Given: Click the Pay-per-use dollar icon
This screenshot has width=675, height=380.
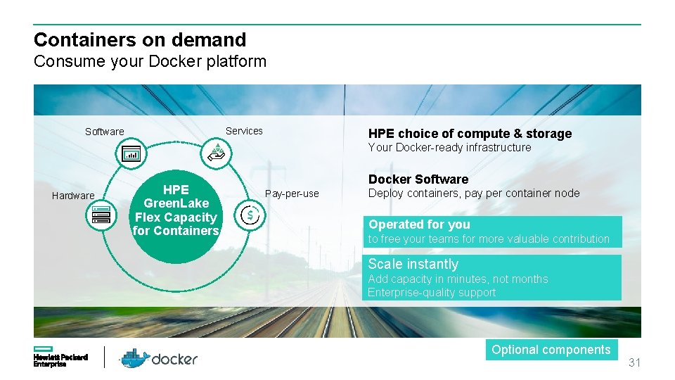Looking at the screenshot, I should pos(250,215).
